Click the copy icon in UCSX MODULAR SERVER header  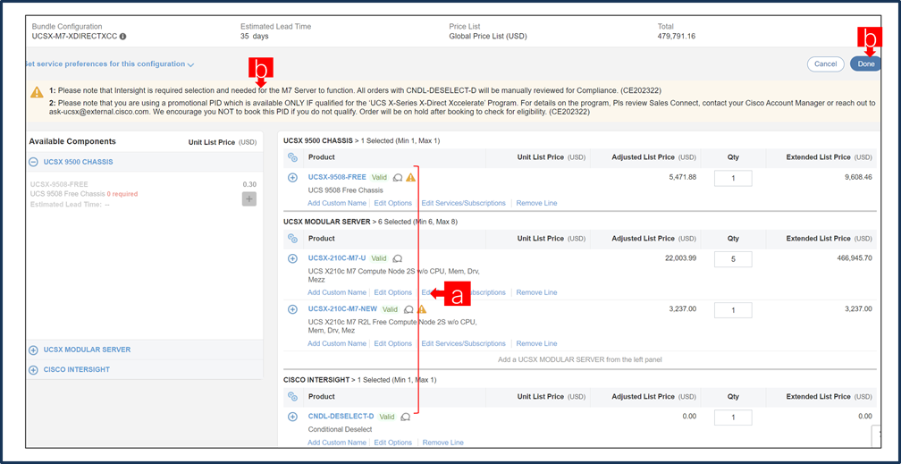tap(292, 238)
